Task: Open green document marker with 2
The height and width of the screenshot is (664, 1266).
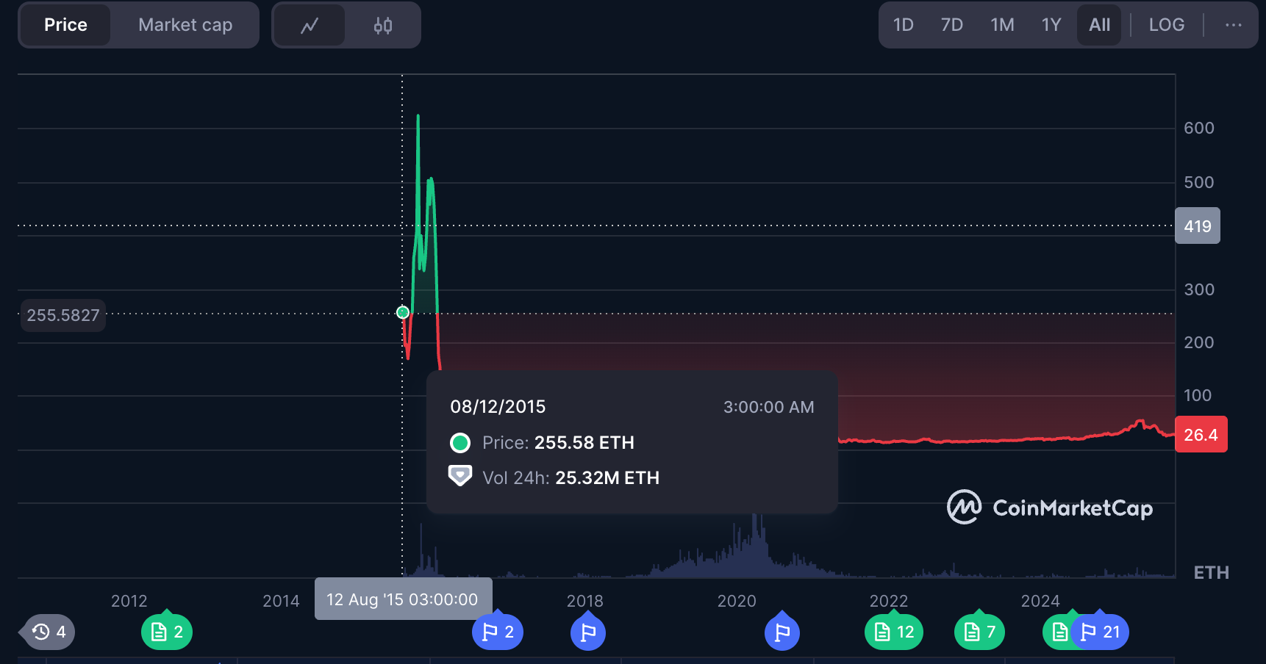Action: [x=167, y=632]
